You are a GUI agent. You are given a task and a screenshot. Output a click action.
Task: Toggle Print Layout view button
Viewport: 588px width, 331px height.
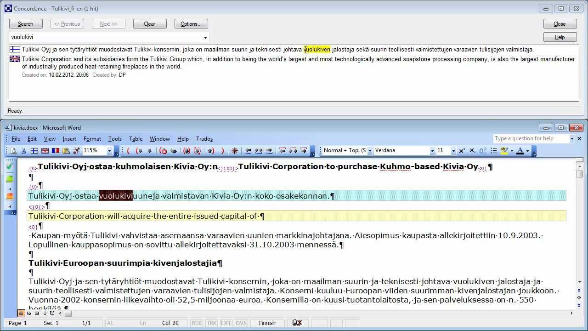point(37,313)
